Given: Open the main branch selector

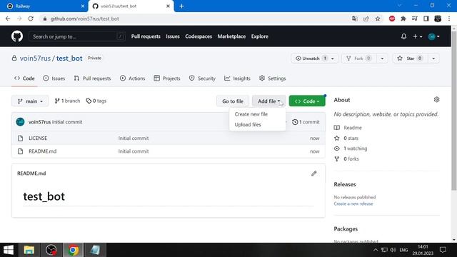Looking at the screenshot, I should click(x=30, y=101).
